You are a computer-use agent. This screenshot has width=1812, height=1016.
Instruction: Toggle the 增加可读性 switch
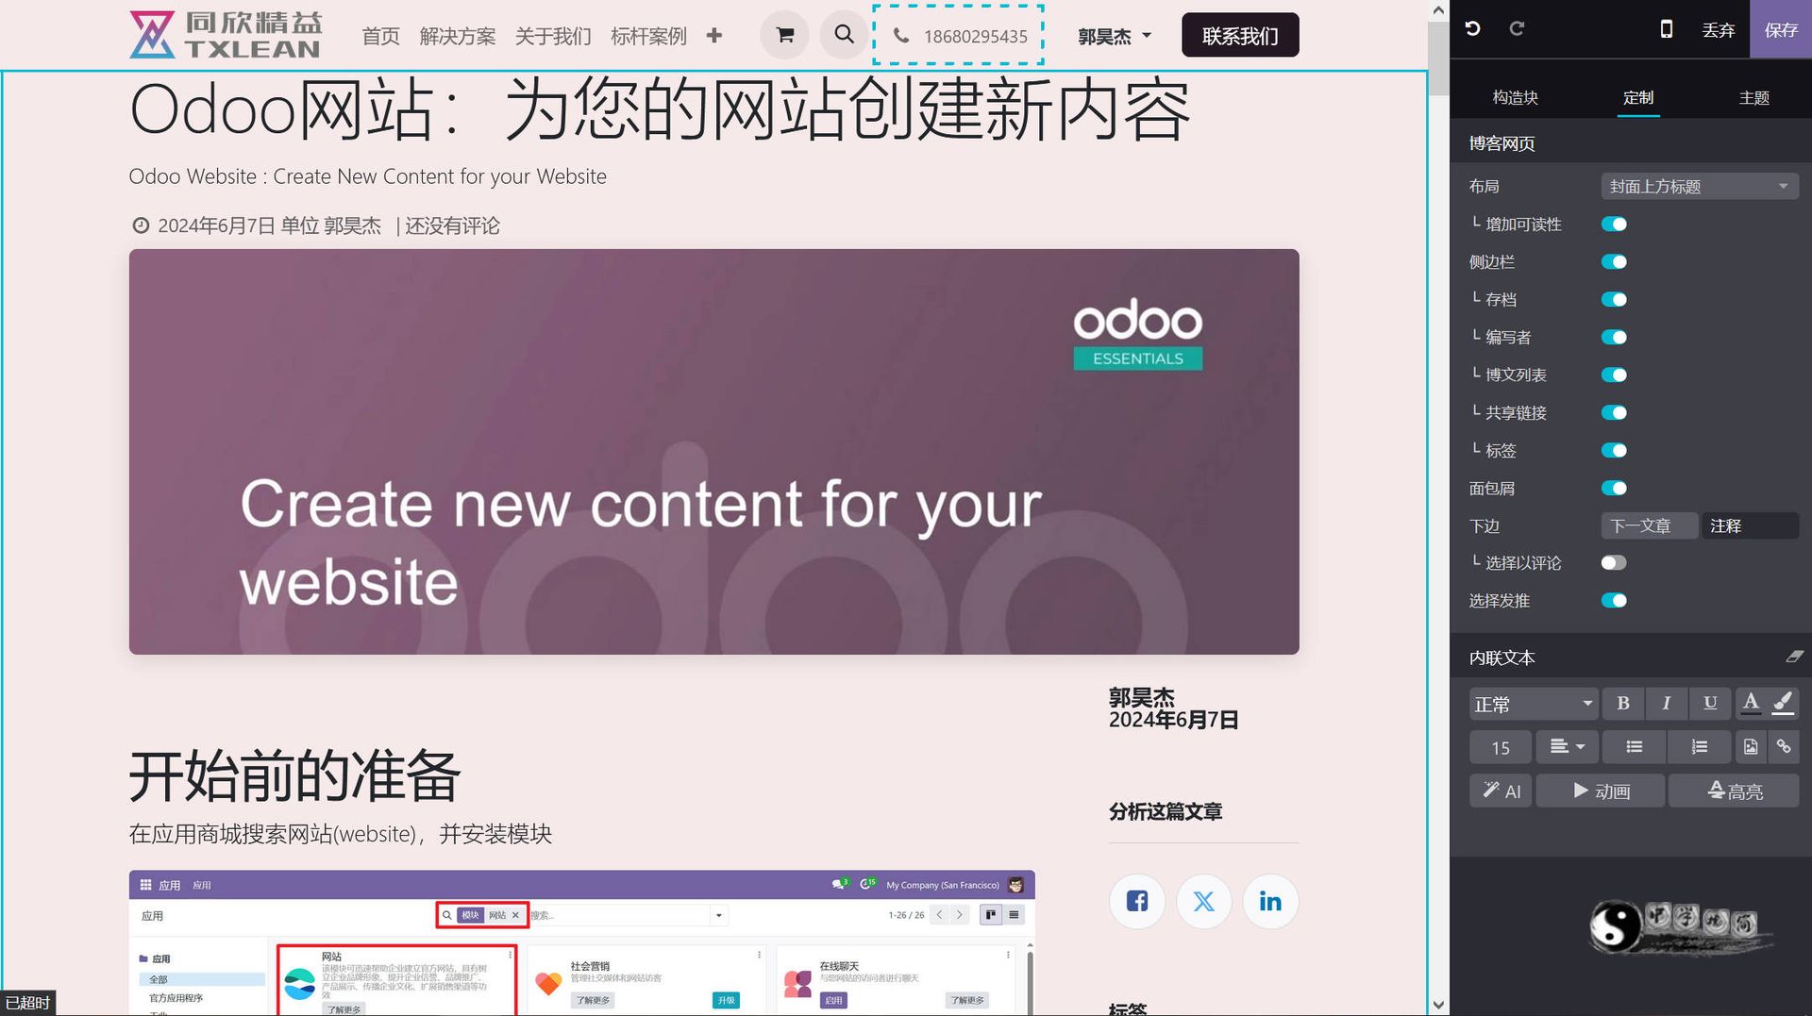tap(1614, 225)
